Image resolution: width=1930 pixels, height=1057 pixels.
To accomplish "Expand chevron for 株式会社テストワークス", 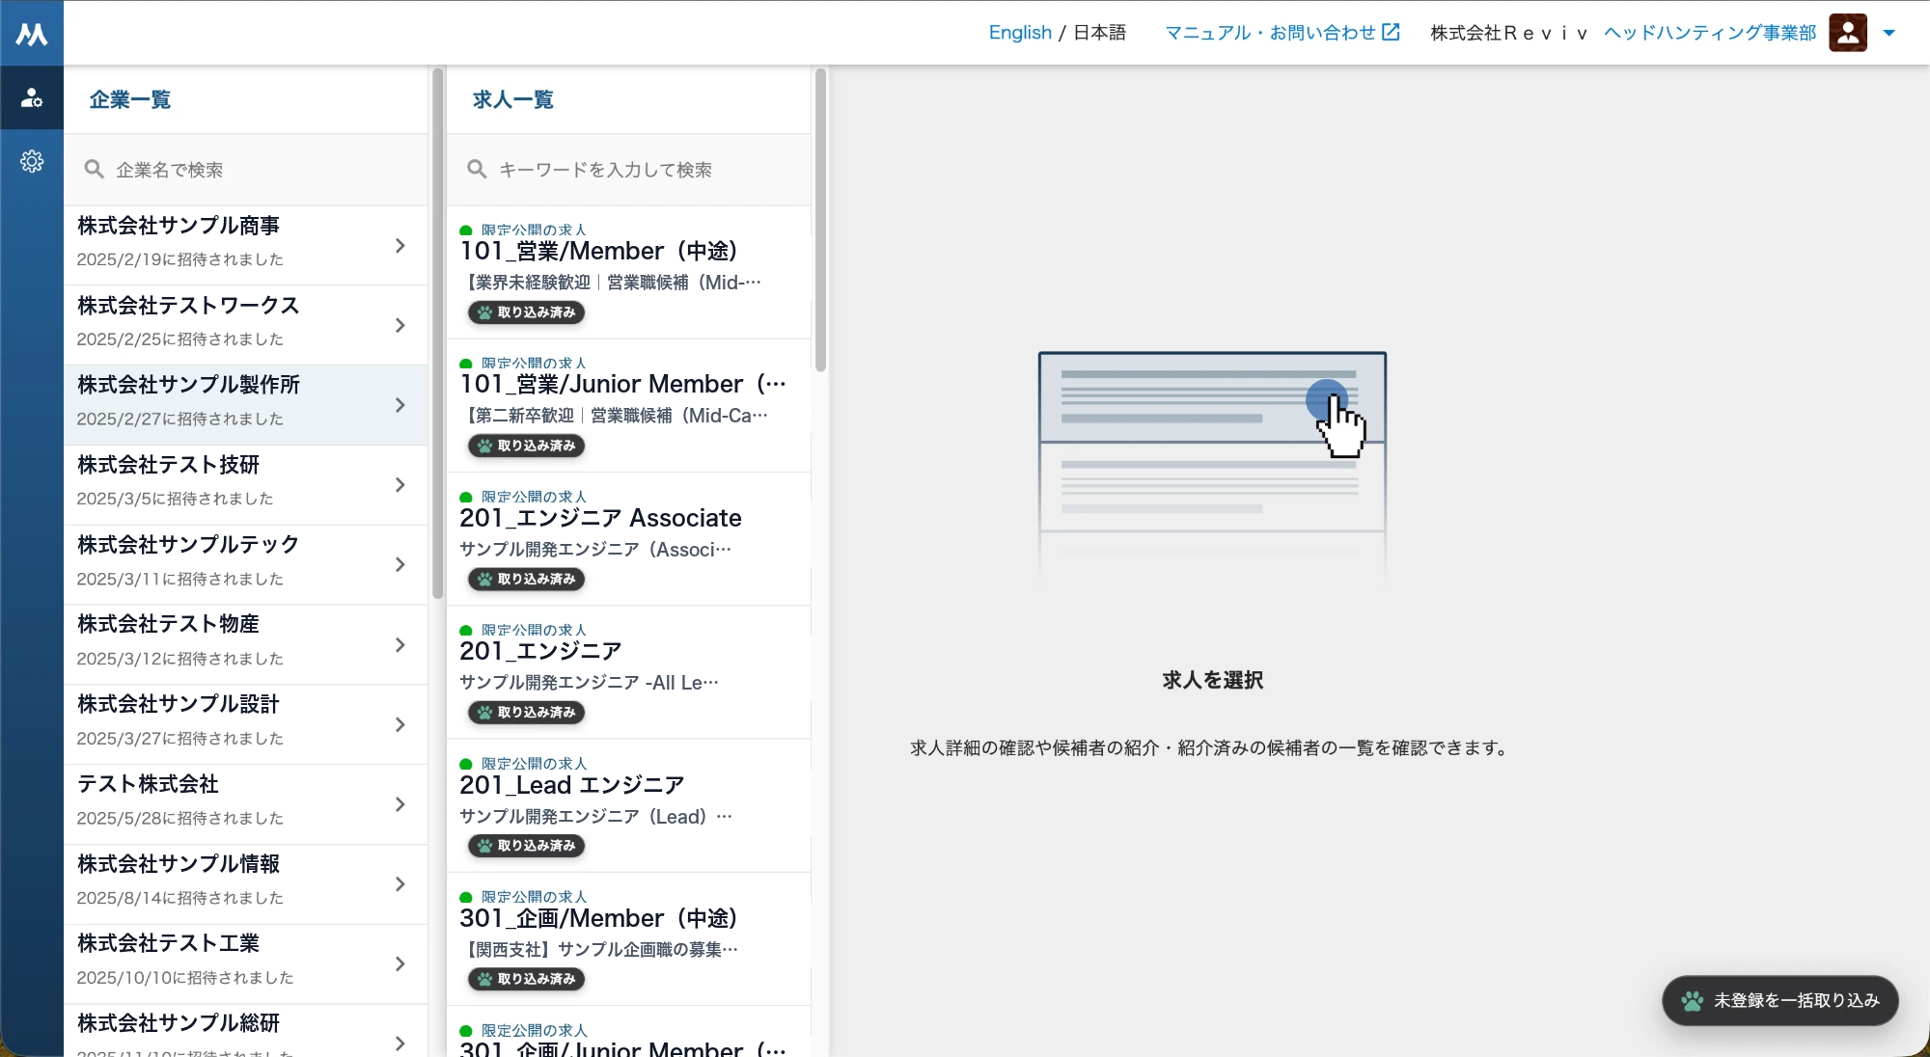I will tap(400, 326).
